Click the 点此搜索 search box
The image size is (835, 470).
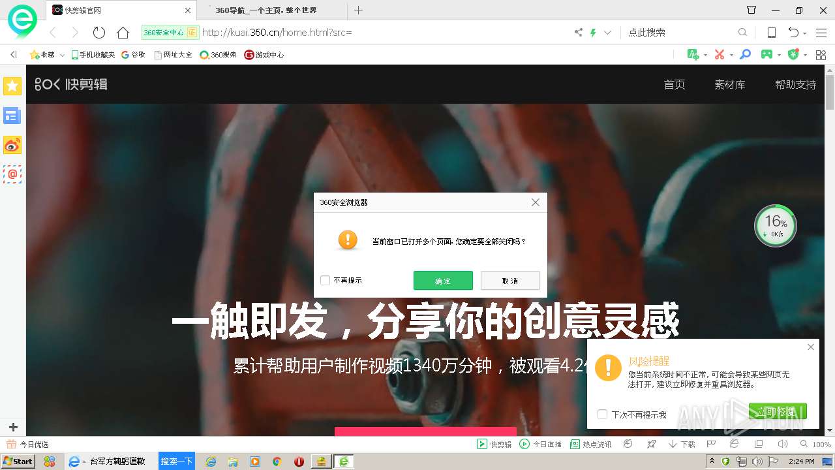coord(680,32)
